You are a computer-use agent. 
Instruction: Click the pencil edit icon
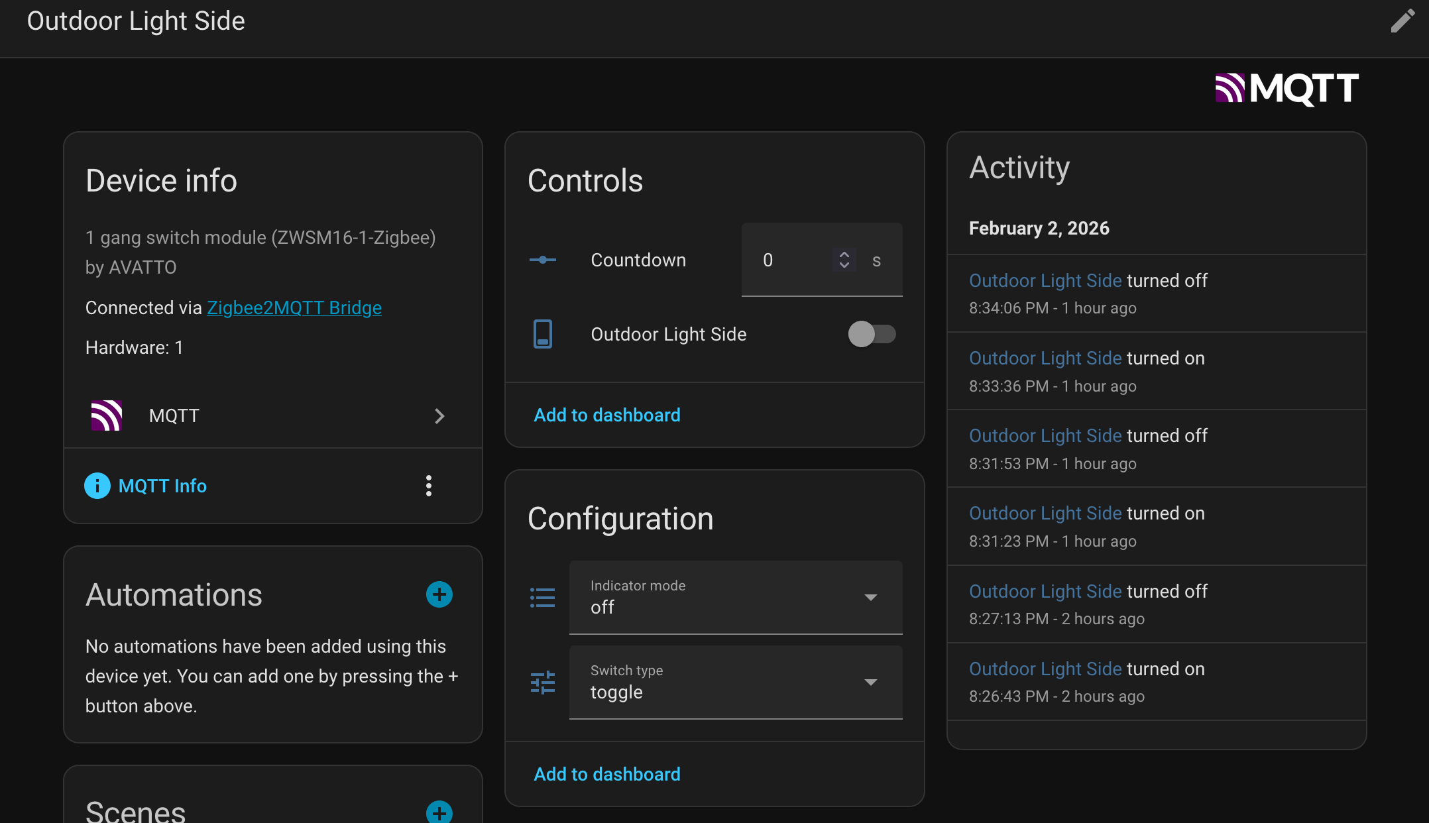pyautogui.click(x=1402, y=21)
